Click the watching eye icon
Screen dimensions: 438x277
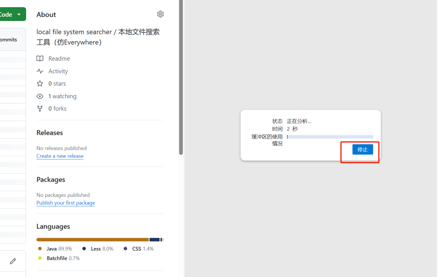(40, 96)
